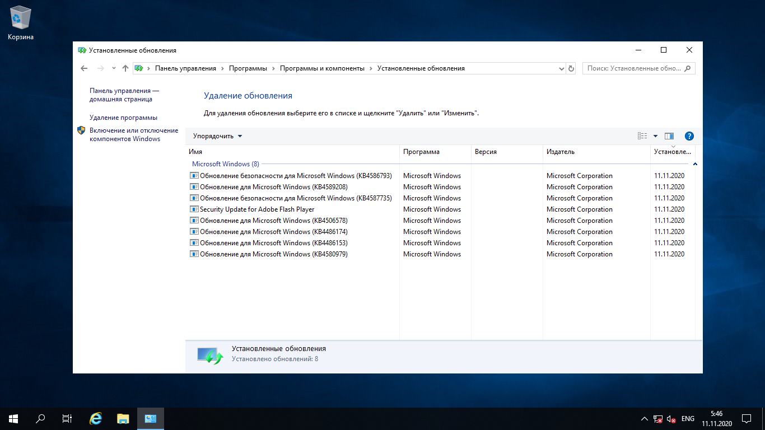Select the update KB4486153 row

(440, 243)
